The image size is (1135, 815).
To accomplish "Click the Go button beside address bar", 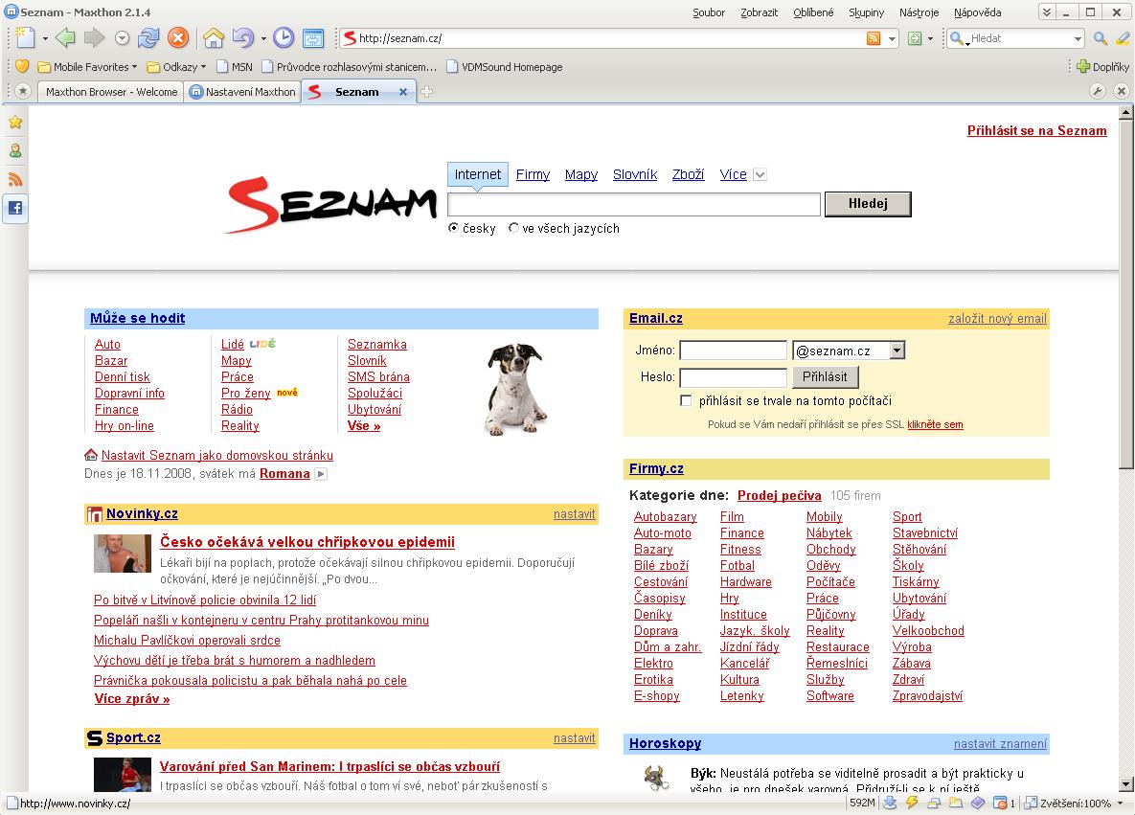I will pos(915,38).
